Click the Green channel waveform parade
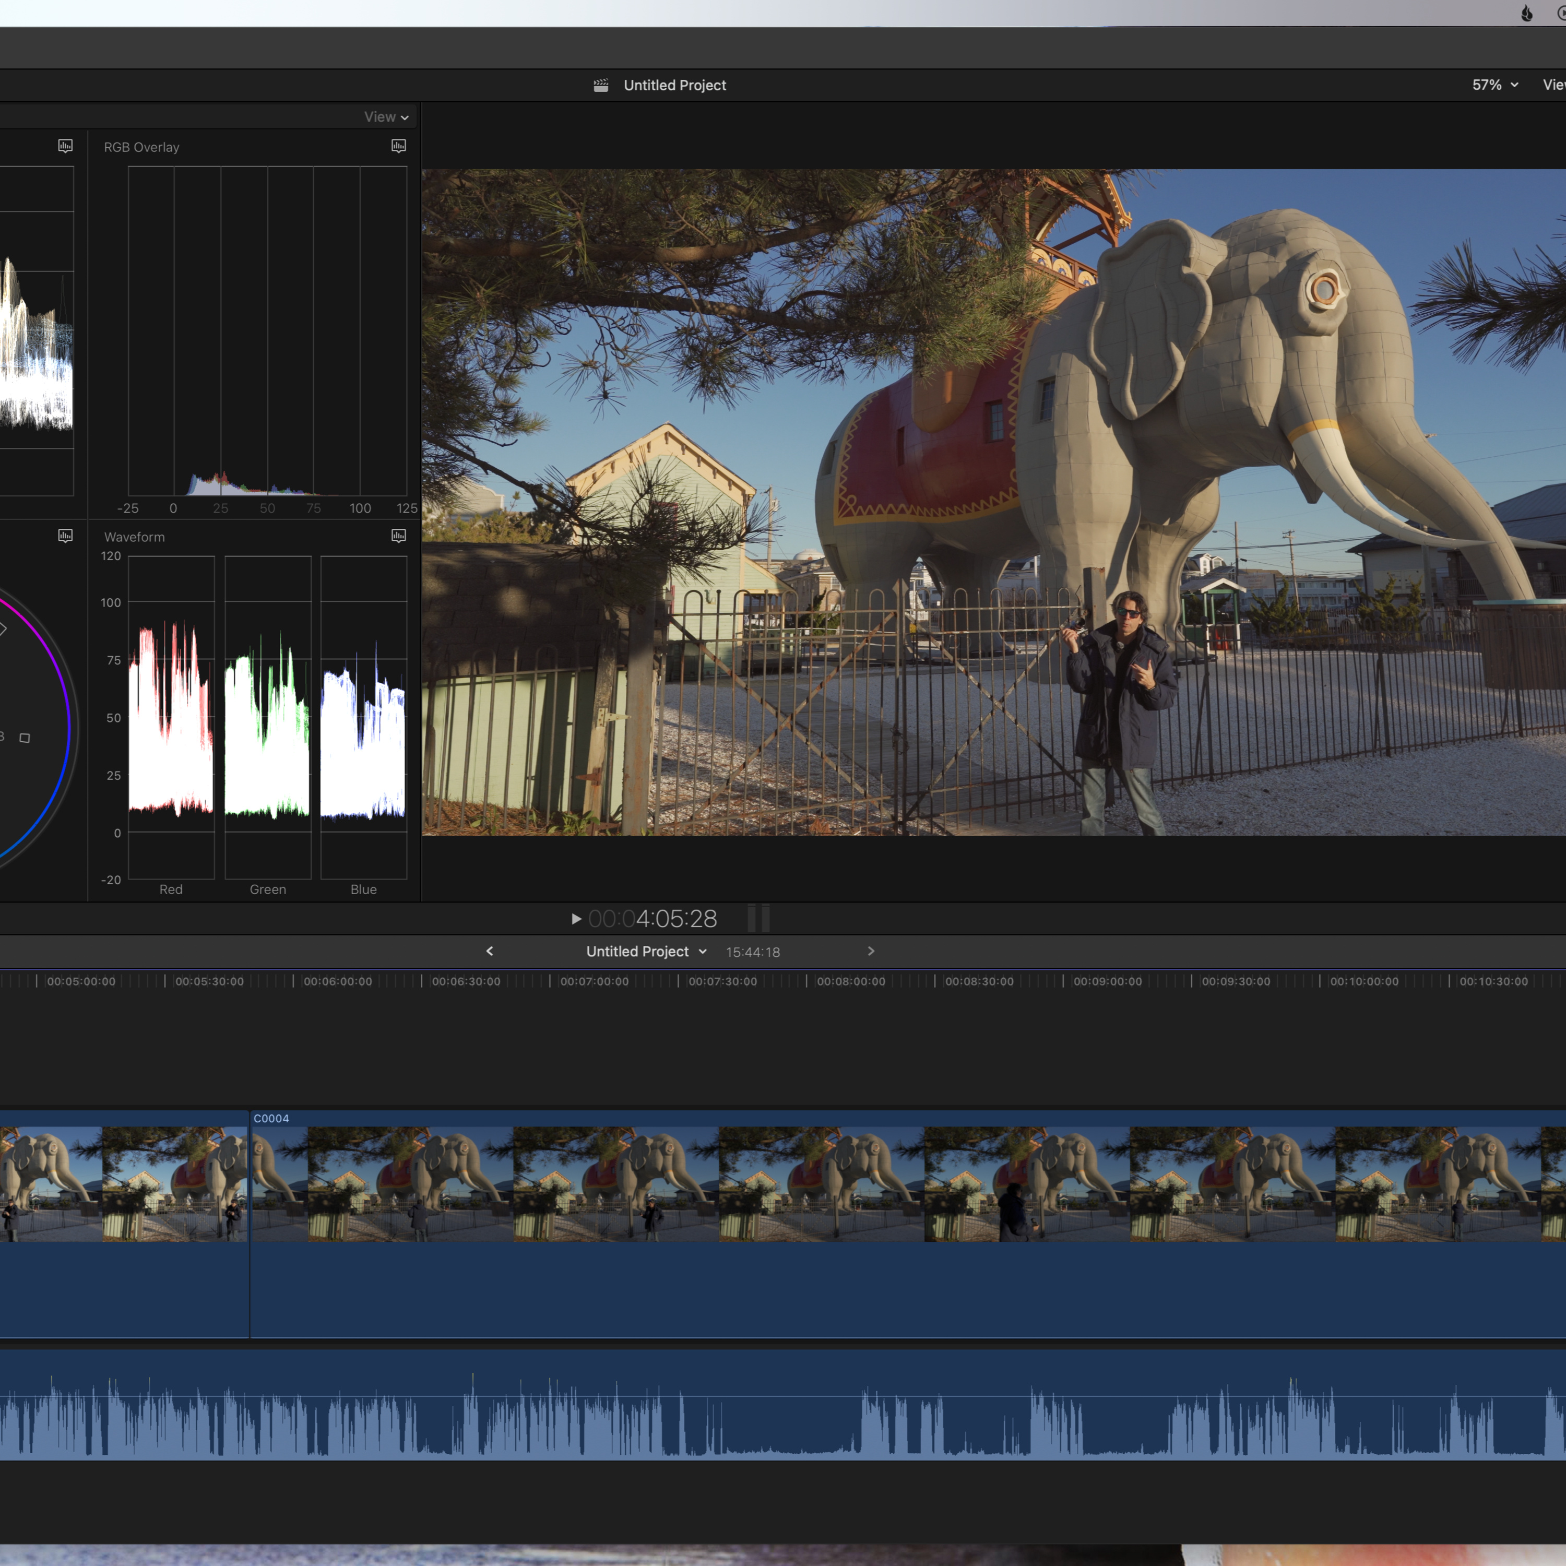Screen dimensions: 1566x1566 pyautogui.click(x=267, y=717)
